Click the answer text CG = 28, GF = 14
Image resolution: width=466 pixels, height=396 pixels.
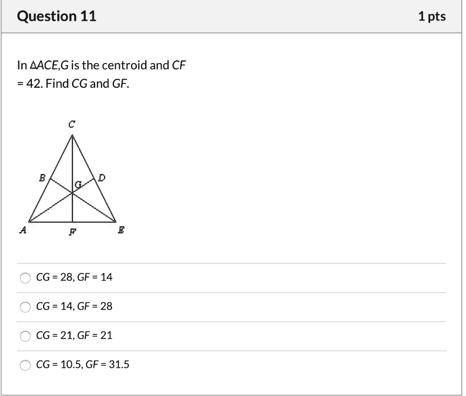click(74, 277)
